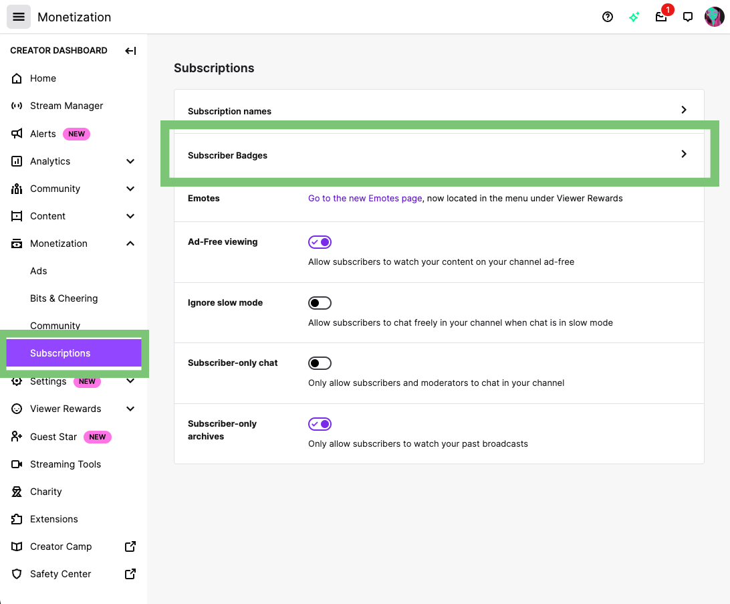Screen dimensions: 730x604
Task: Click the NEW badge next to Alerts
Action: 76,134
